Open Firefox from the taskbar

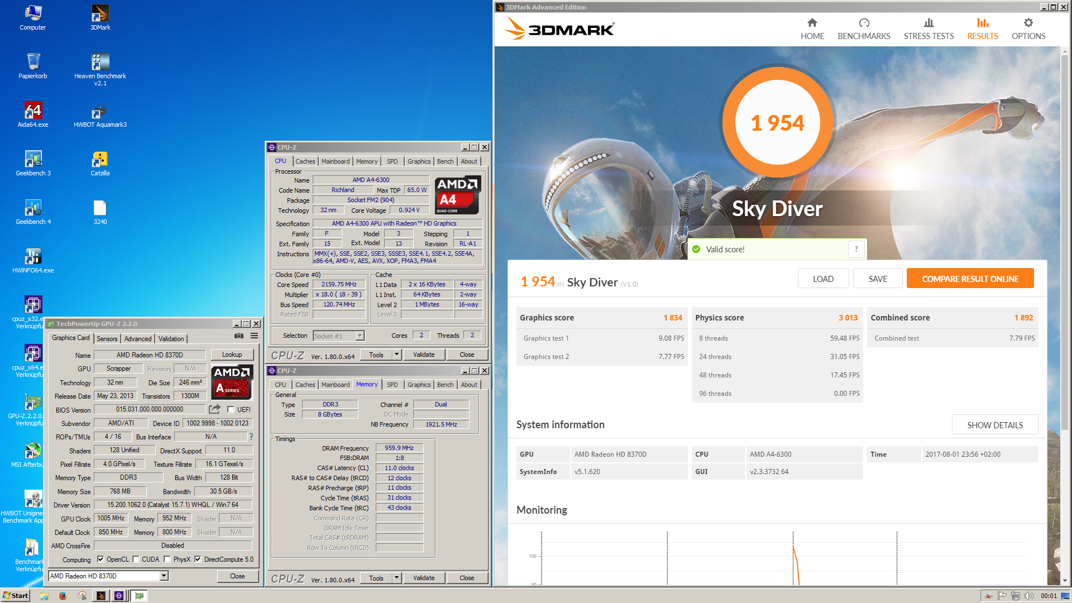coord(63,596)
